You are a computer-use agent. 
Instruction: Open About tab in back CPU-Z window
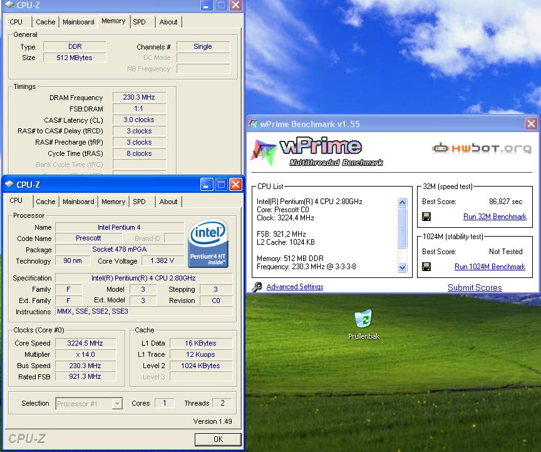tap(168, 22)
